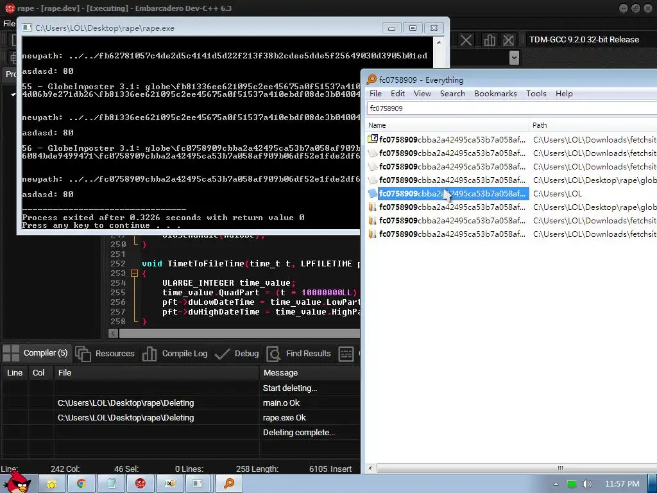
Task: Open File menu in Everything window
Action: point(375,94)
